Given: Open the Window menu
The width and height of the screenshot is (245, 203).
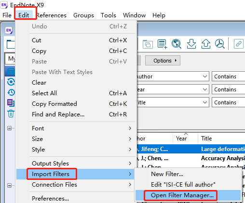Looking at the screenshot, I should coord(134,15).
